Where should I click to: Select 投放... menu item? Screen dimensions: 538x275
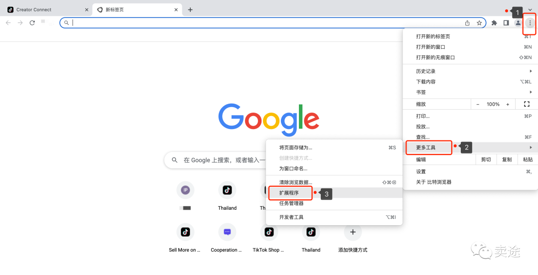[470, 127]
